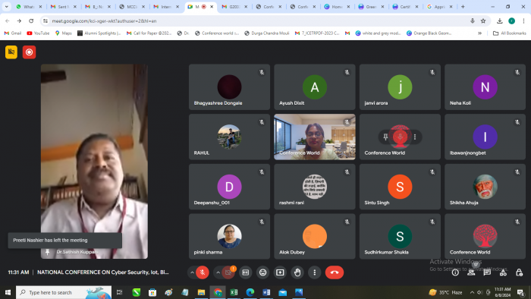
Task: Click the red recording extension button
Action: pos(29,52)
